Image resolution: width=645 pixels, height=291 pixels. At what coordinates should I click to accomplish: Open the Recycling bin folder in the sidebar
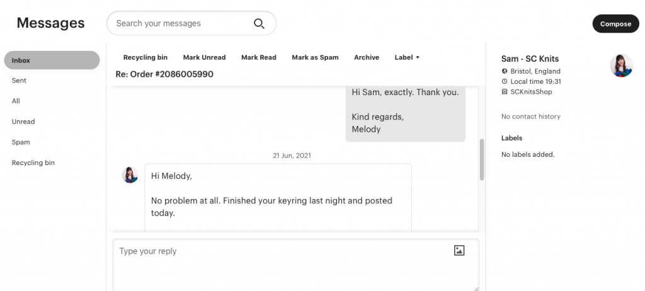(33, 163)
